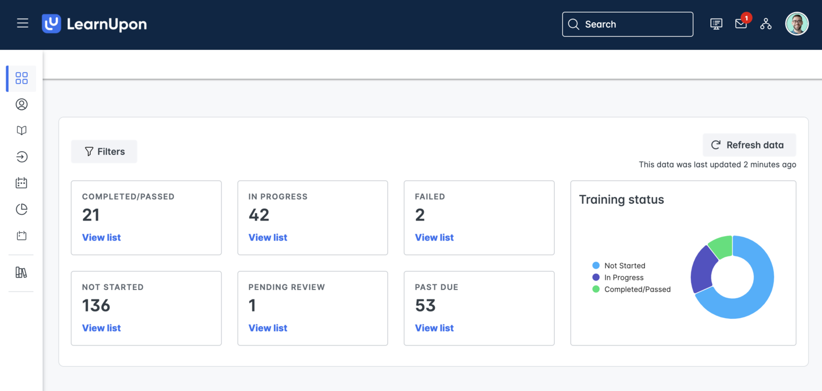Open the Library books icon in sidebar
Screen dimensions: 822x391
pyautogui.click(x=21, y=272)
